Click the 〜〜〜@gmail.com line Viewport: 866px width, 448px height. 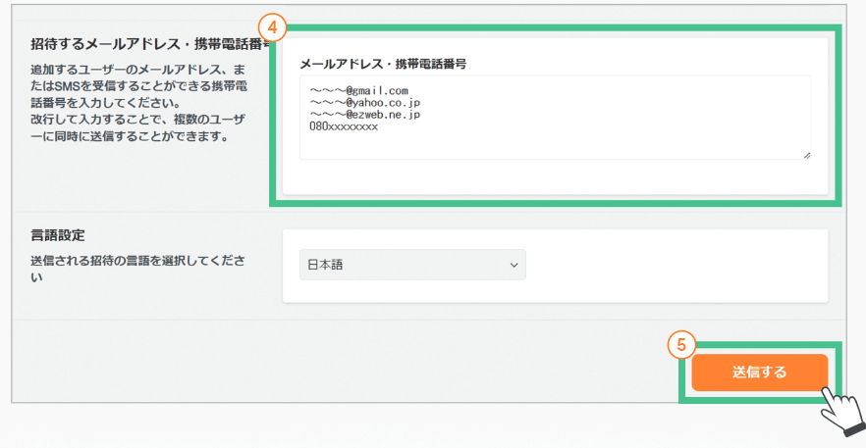[x=358, y=90]
